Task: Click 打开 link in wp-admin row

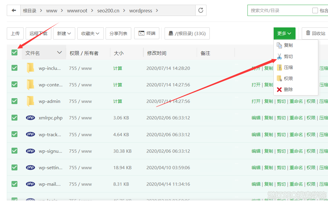Action: 256,101
